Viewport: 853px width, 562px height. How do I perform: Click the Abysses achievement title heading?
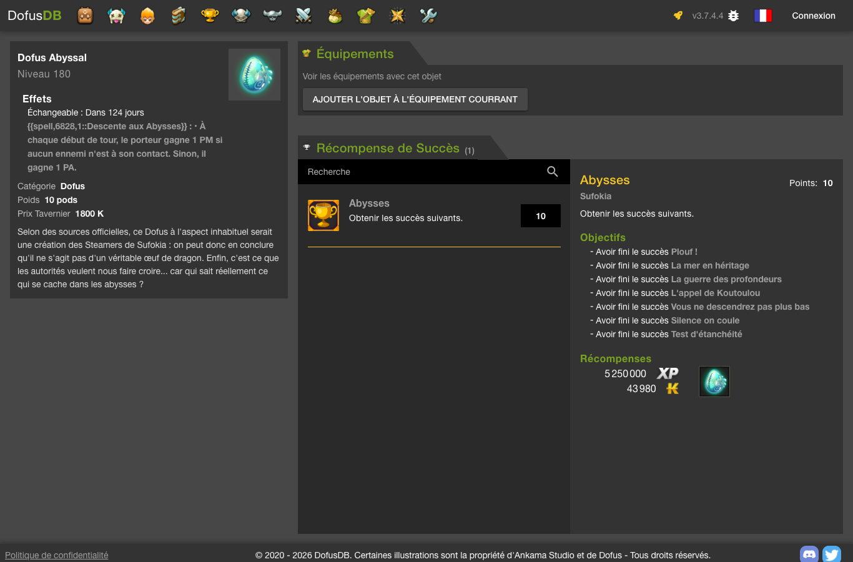tap(604, 180)
